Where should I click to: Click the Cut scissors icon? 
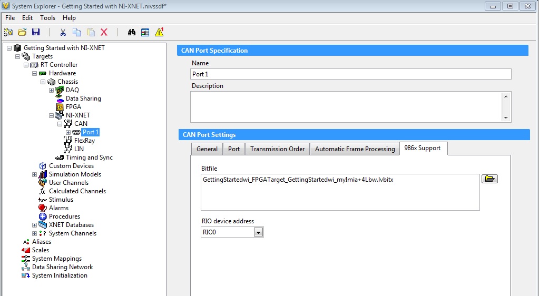pyautogui.click(x=63, y=32)
